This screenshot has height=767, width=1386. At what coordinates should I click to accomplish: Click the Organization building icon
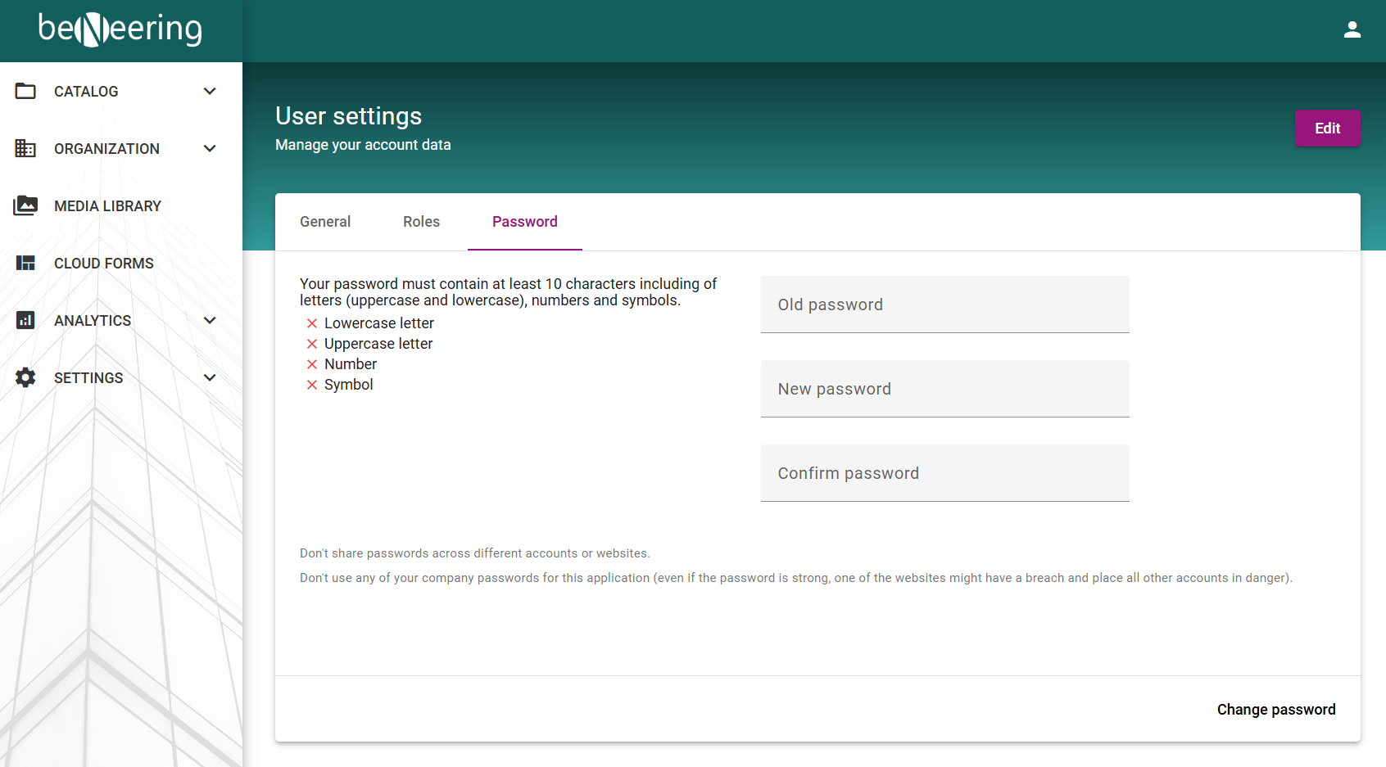[x=25, y=148]
